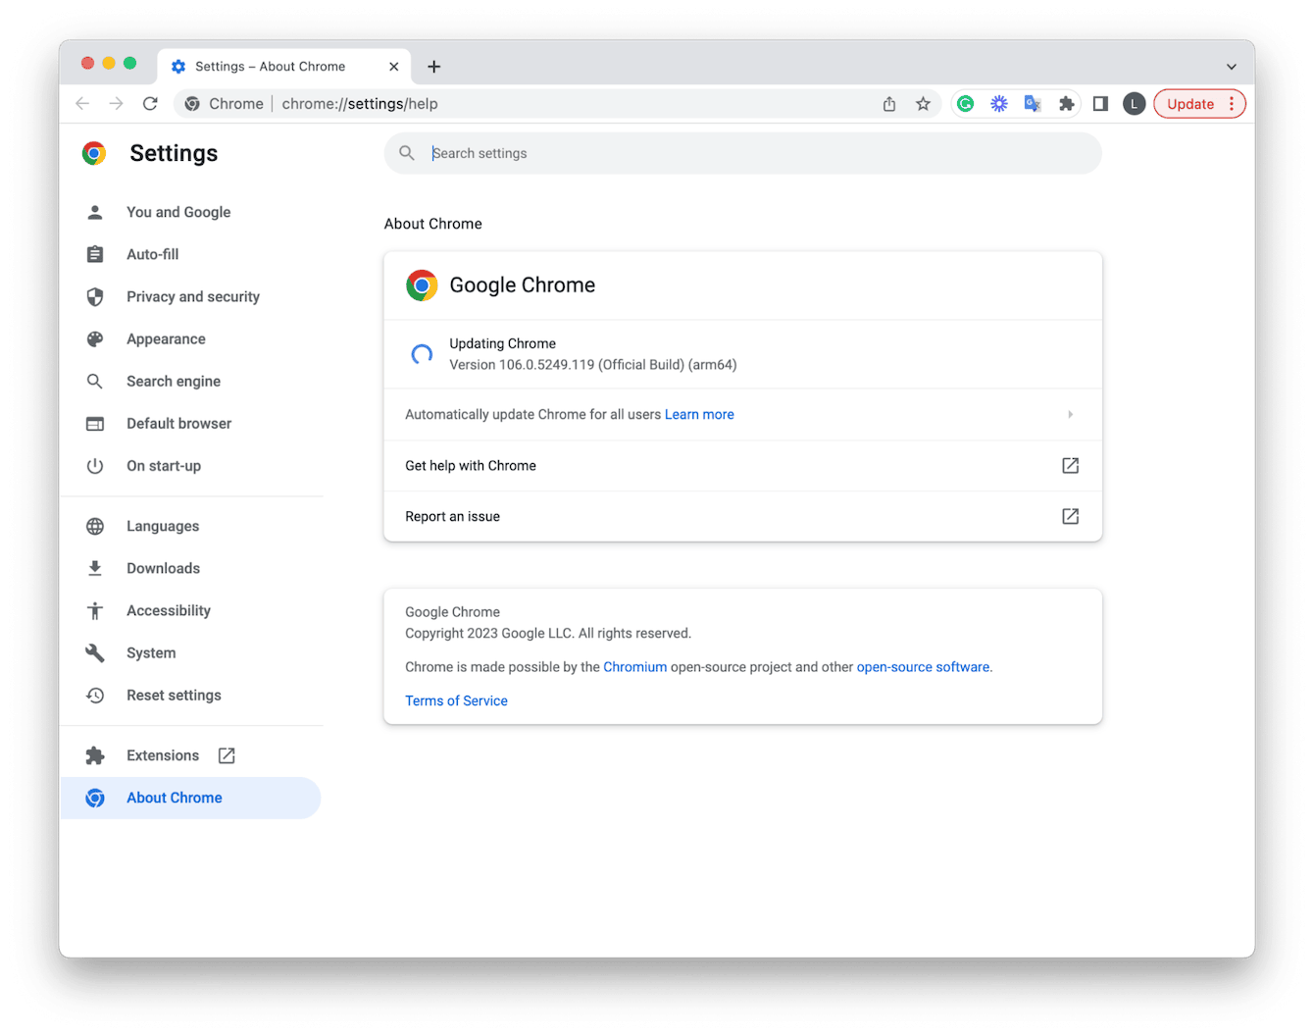The width and height of the screenshot is (1314, 1036).
Task: Open the Google Translate extension icon
Action: pos(1033,104)
